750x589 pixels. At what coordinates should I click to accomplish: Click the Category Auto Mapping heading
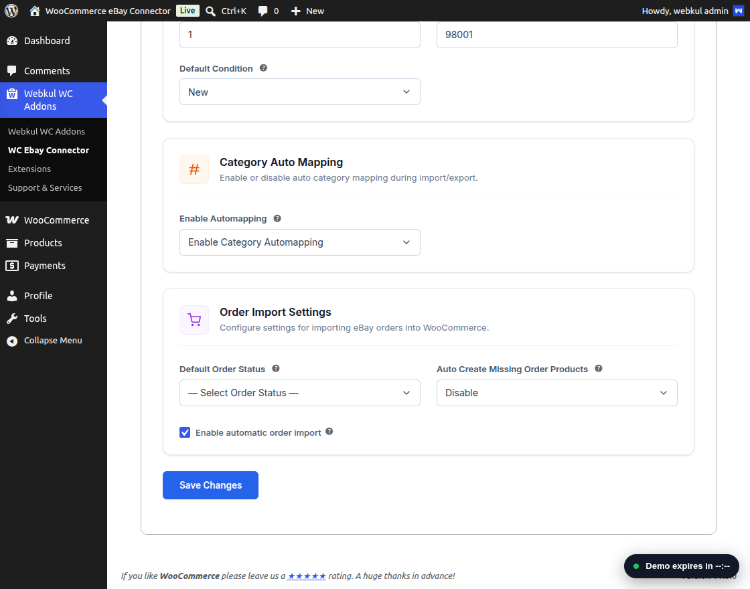281,163
